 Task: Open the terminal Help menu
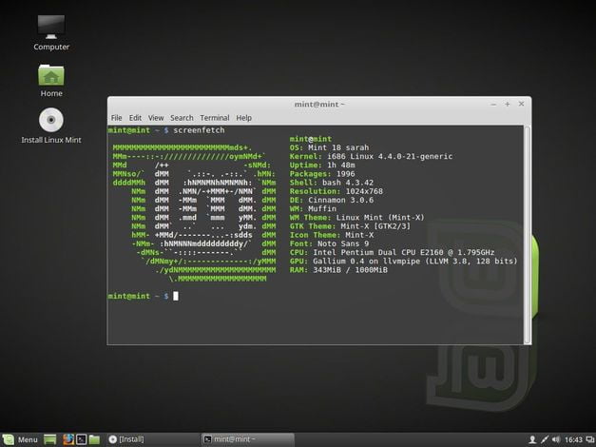pyautogui.click(x=243, y=118)
